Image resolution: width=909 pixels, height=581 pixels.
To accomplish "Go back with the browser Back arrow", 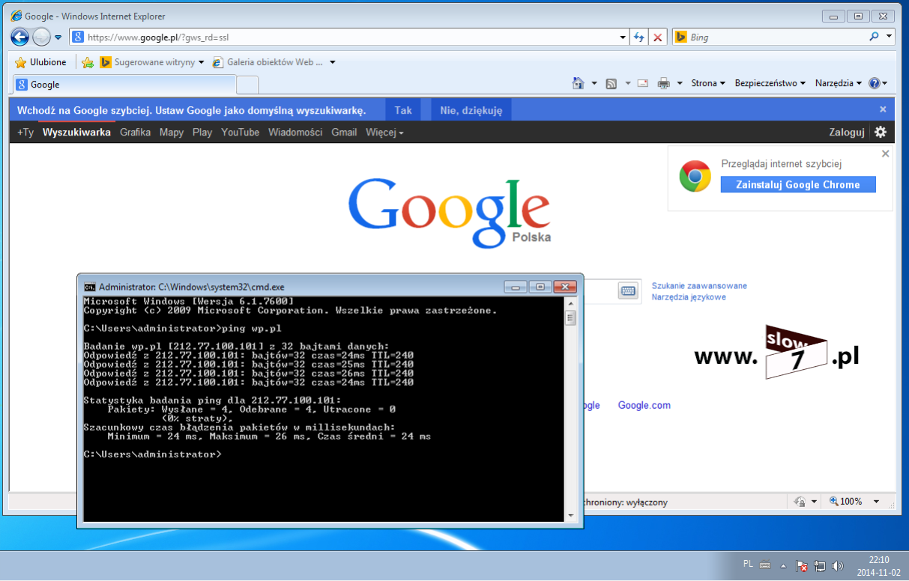I will pos(20,37).
